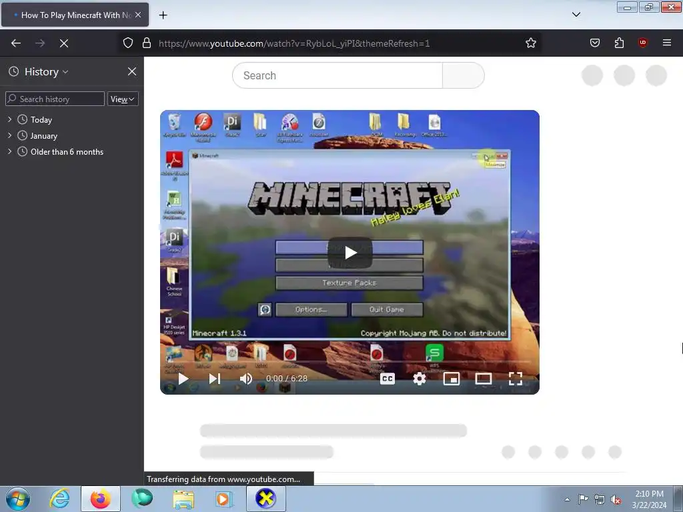Click the address bar URL

click(x=294, y=43)
